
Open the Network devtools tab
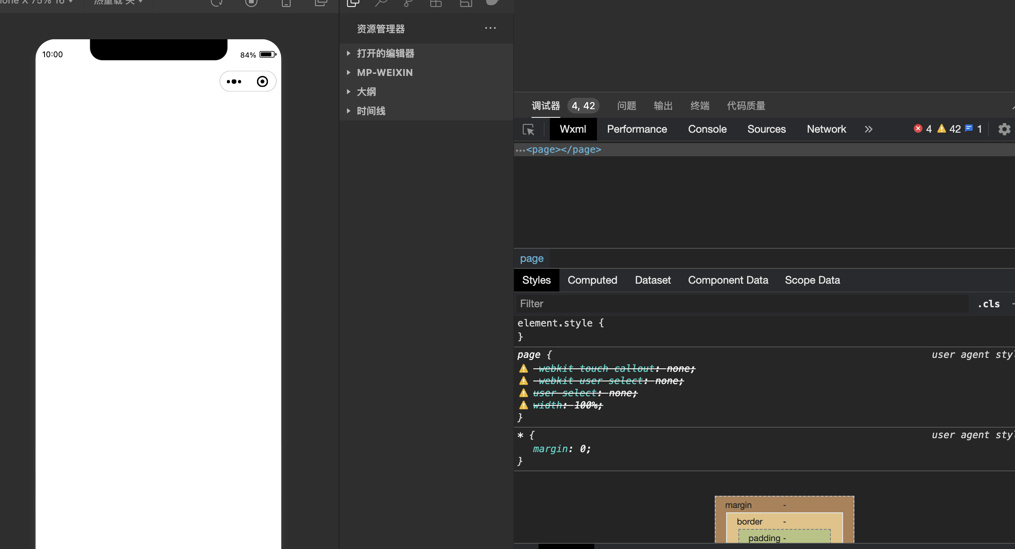826,129
